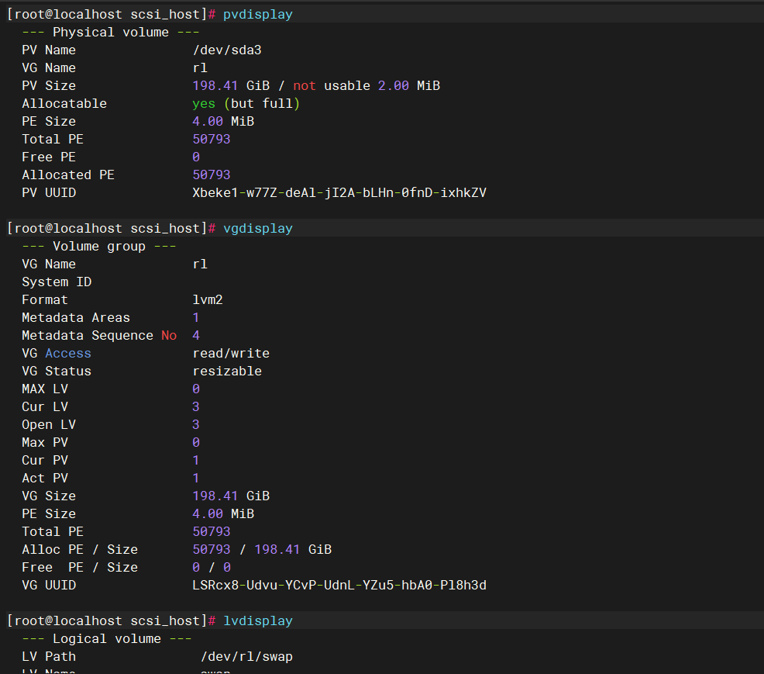
Task: Click the vgdisplay command text
Action: pos(258,229)
